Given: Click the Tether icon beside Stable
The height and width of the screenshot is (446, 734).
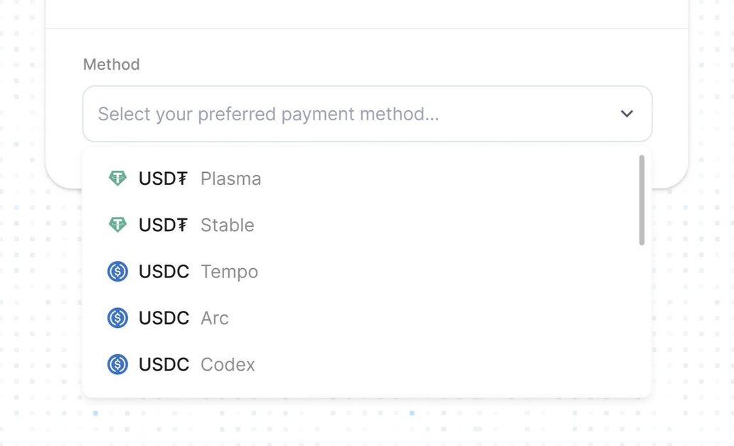Looking at the screenshot, I should coord(117,225).
